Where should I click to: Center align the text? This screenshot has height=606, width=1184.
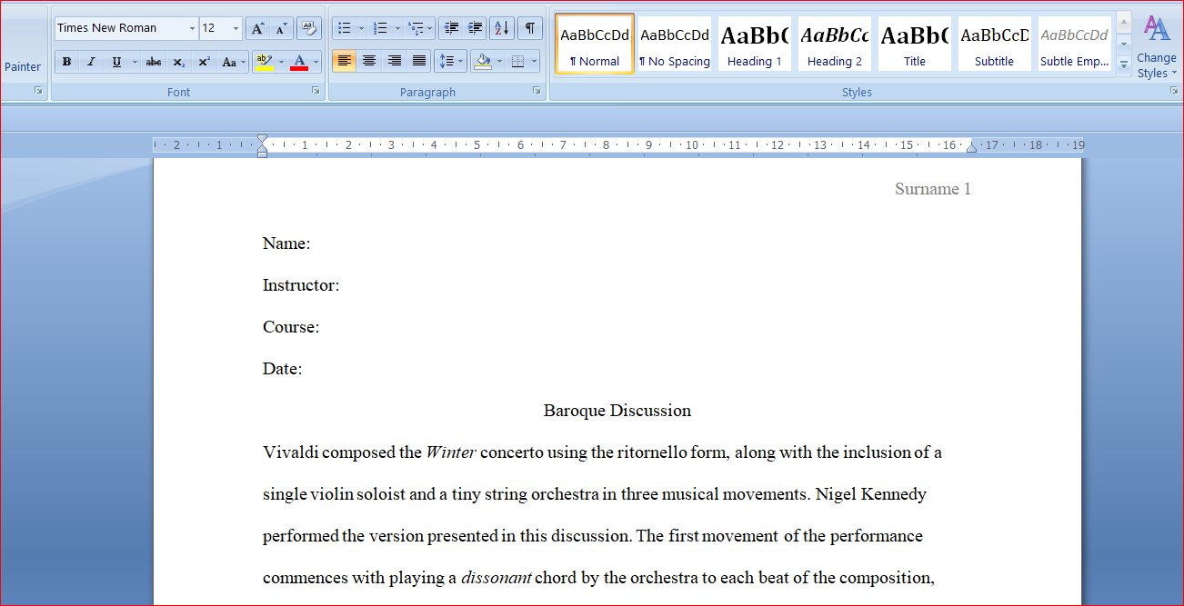tap(369, 62)
